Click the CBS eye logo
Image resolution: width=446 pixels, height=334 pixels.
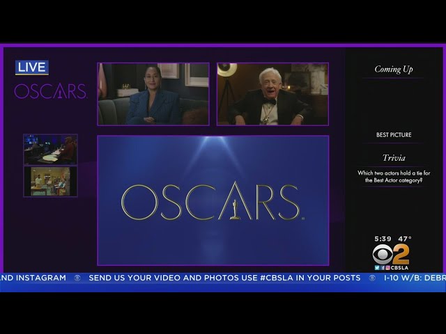pos(383,254)
